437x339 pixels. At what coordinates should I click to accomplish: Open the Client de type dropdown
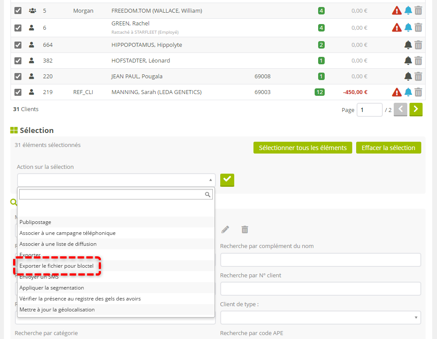point(320,318)
